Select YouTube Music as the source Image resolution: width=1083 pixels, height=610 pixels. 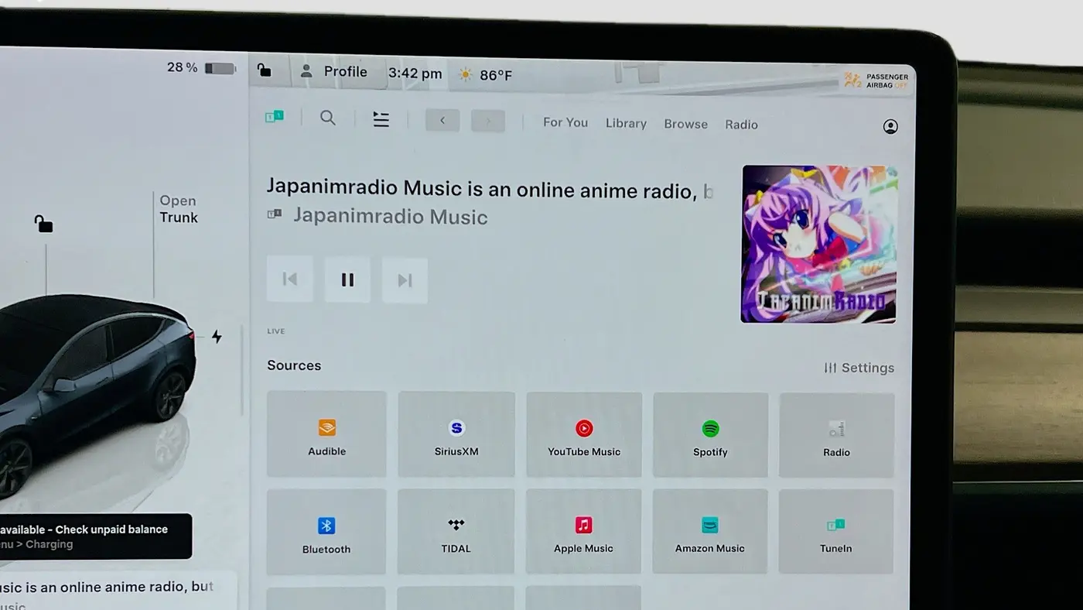point(584,435)
